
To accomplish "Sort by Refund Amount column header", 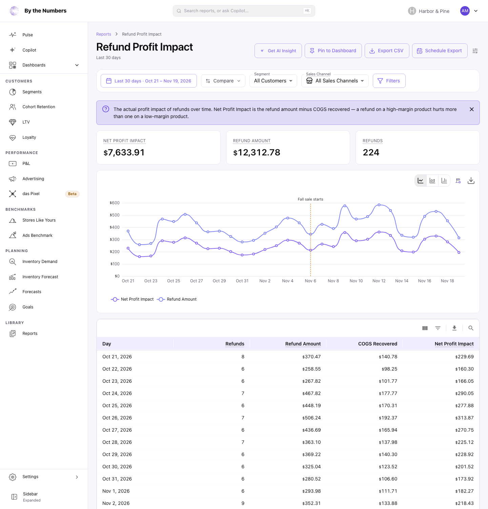I will click(303, 344).
